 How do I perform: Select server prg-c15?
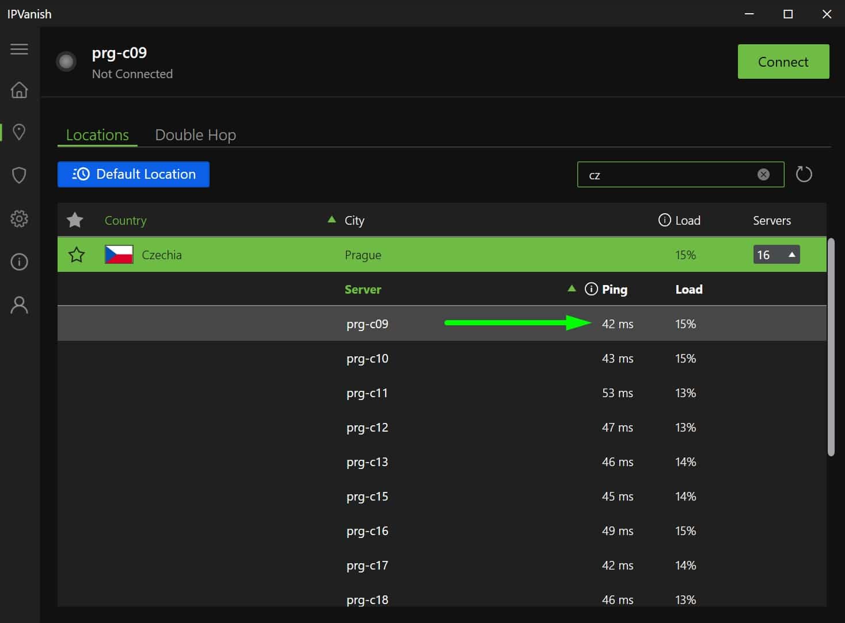click(x=442, y=496)
